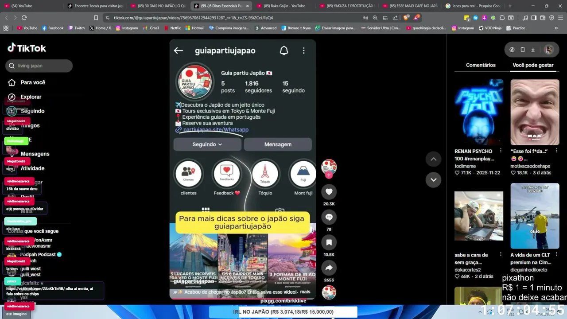Open Atividade in the TikTok sidebar

tap(32, 168)
